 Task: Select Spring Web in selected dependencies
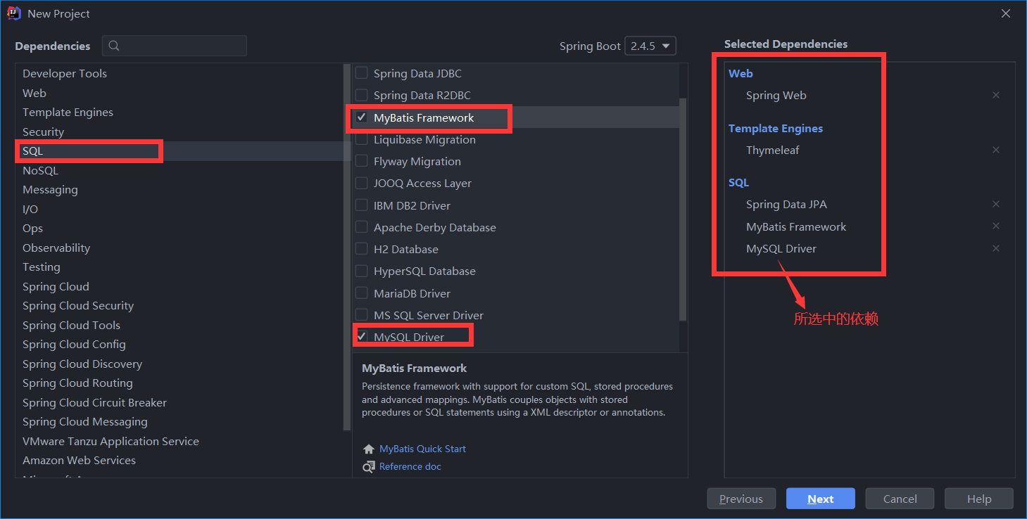click(776, 95)
